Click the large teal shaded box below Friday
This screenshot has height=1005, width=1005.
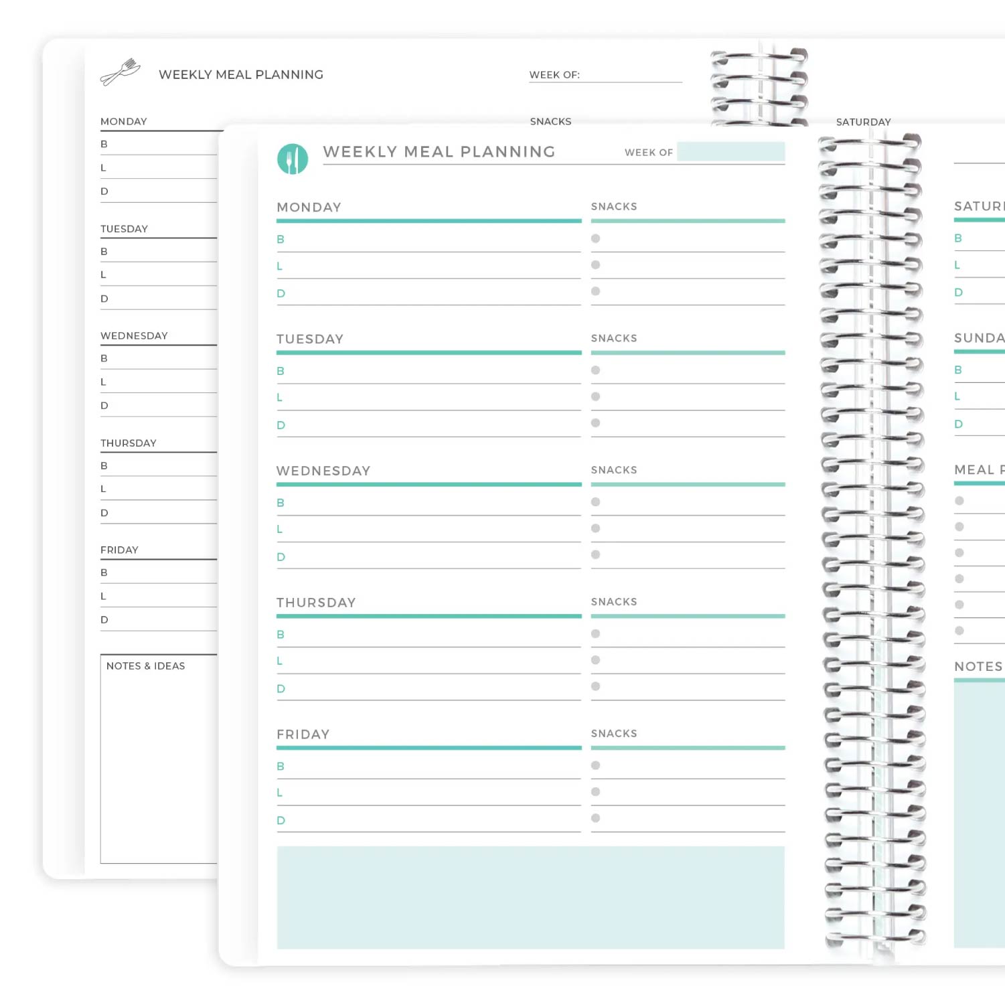(x=530, y=897)
